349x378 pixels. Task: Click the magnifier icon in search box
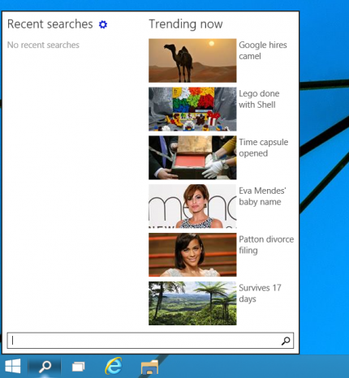tap(286, 341)
